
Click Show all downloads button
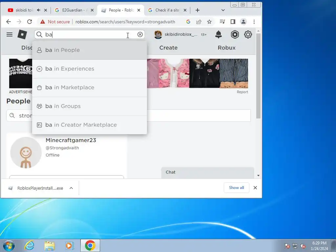[x=236, y=188]
